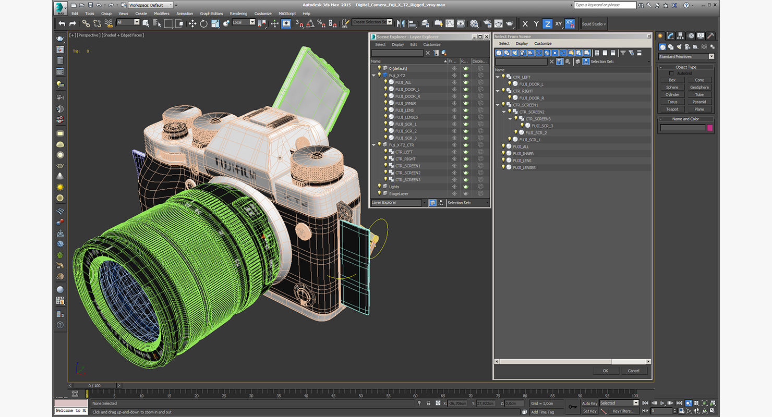Open the Hierarchy command panel tab
Image resolution: width=772 pixels, height=417 pixels.
680,35
